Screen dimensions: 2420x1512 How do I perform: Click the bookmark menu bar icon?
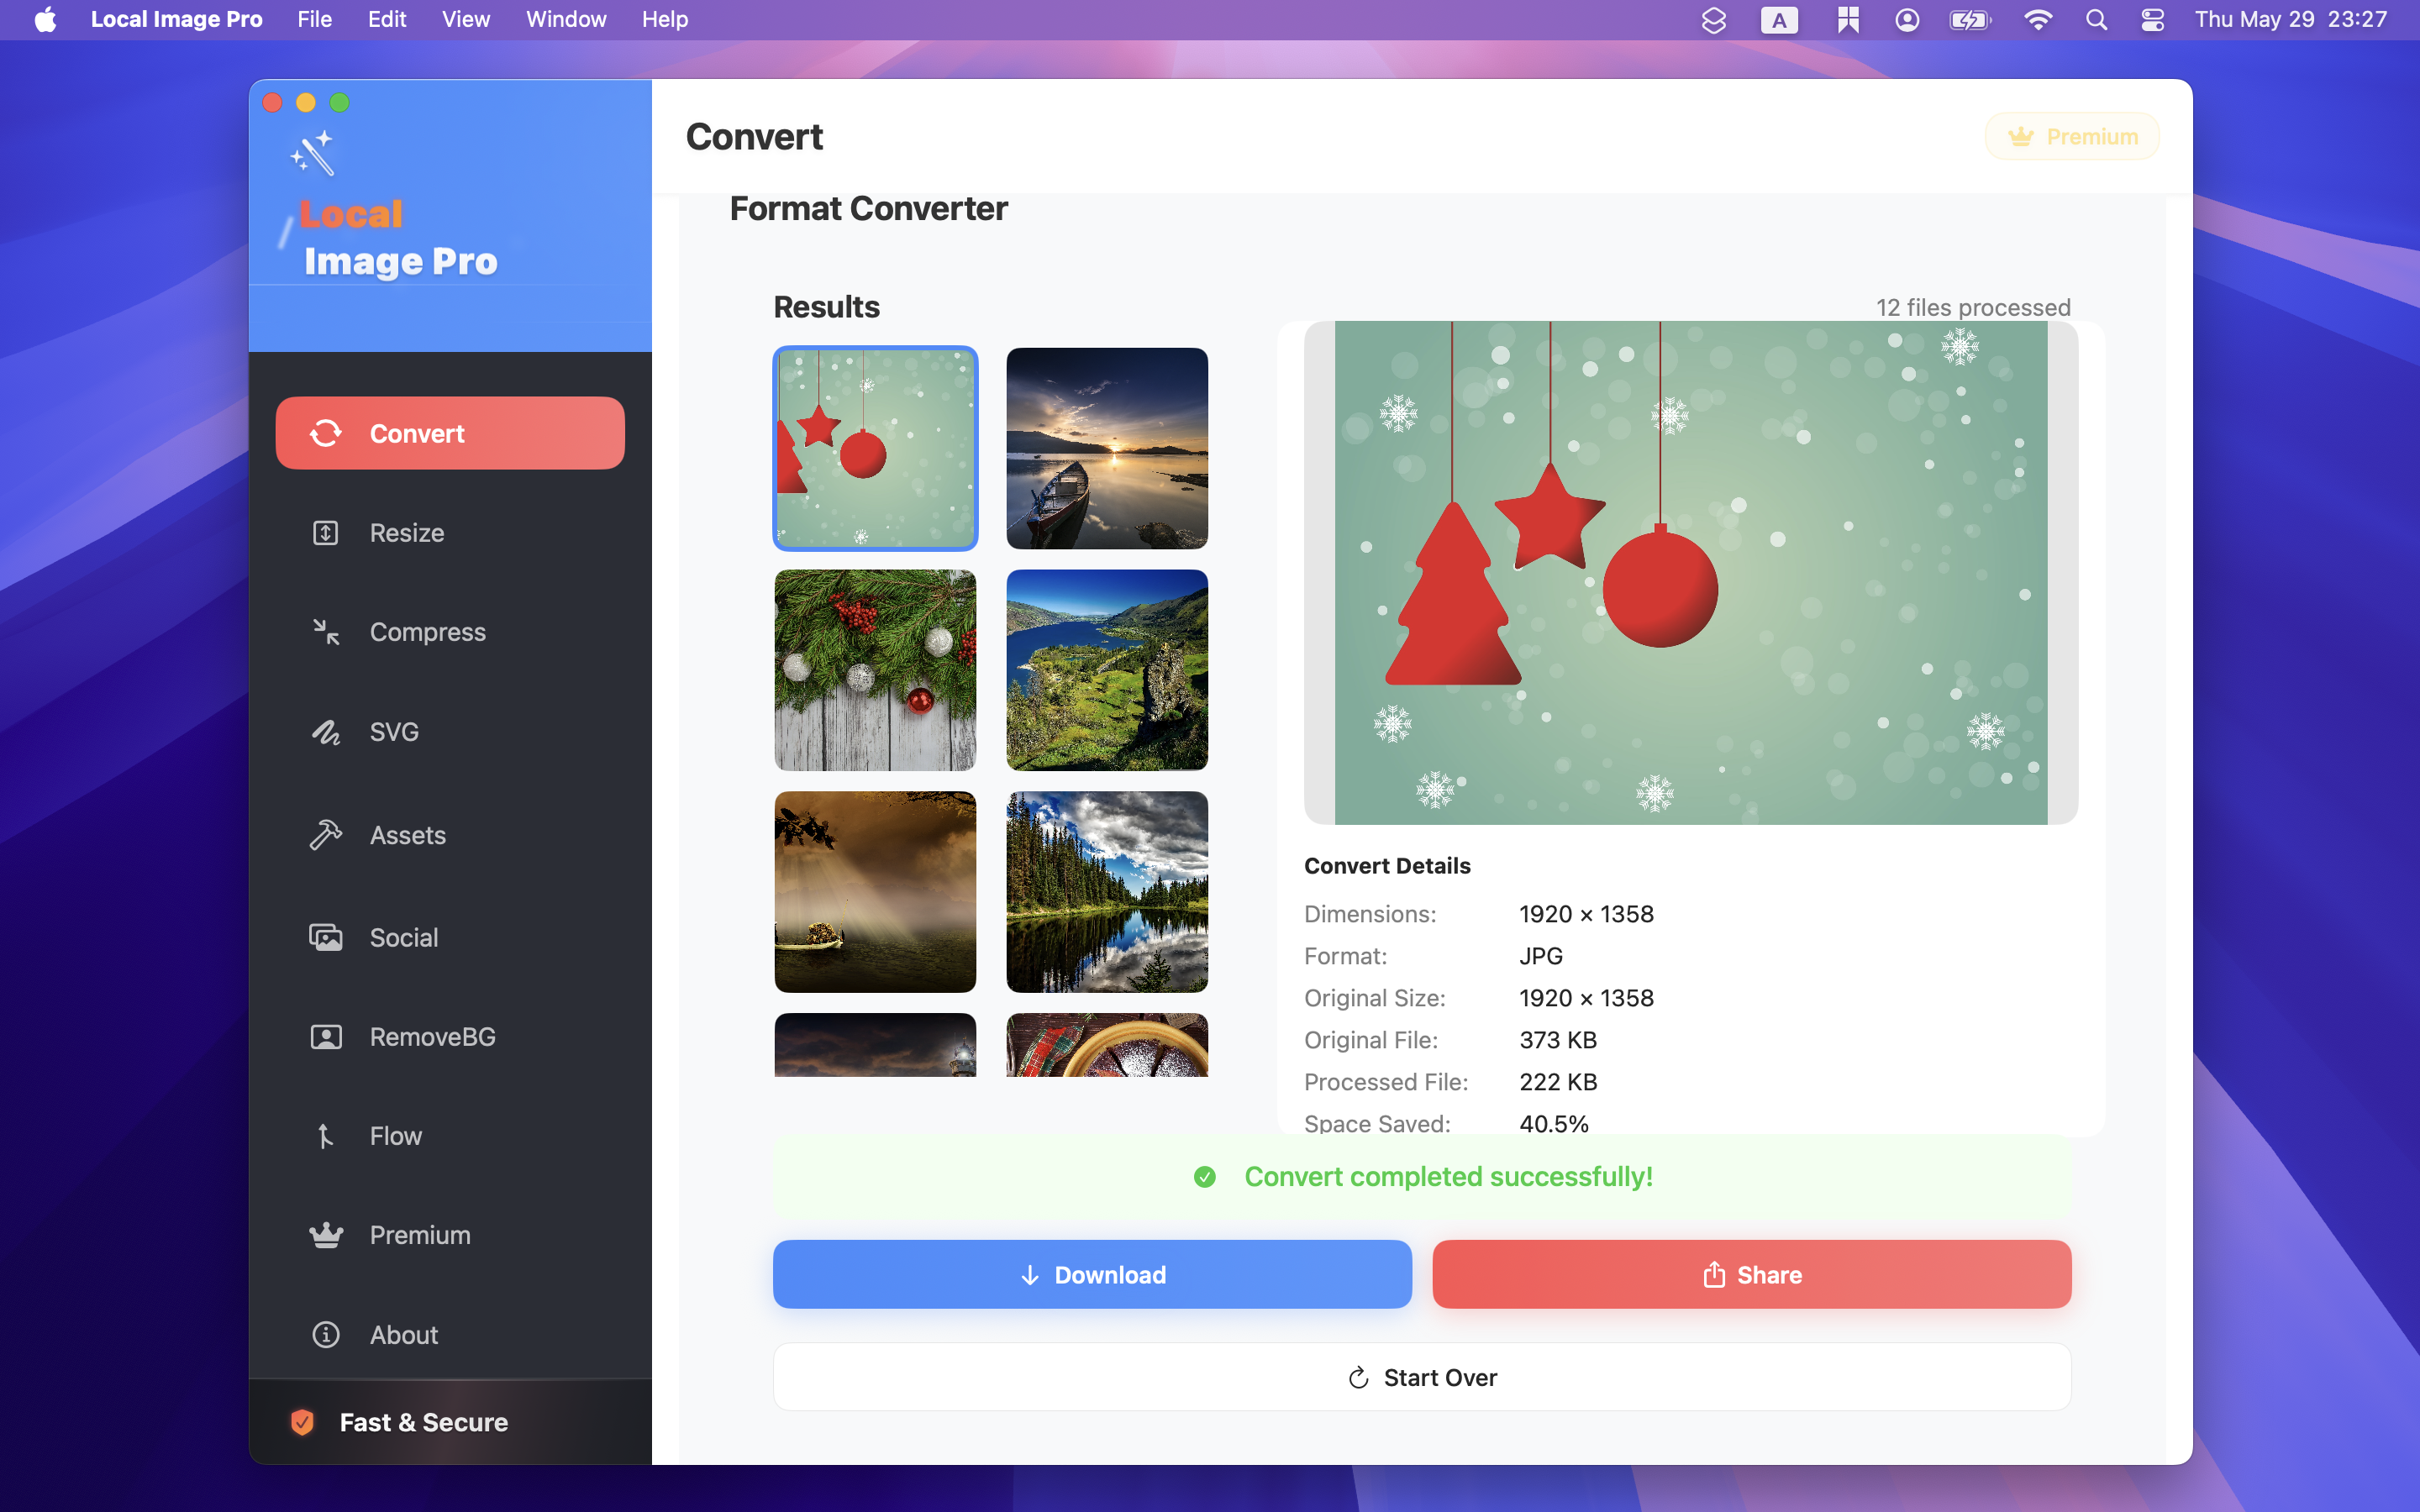click(1847, 19)
